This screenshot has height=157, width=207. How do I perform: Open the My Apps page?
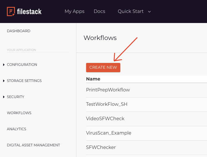coord(74,12)
